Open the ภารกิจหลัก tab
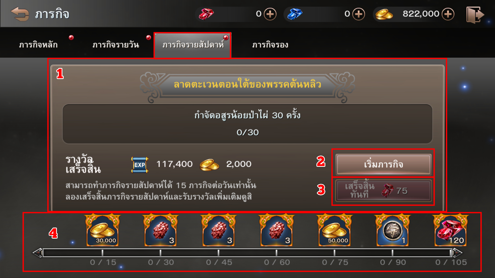Viewport: 495px width, 278px height. (x=38, y=45)
